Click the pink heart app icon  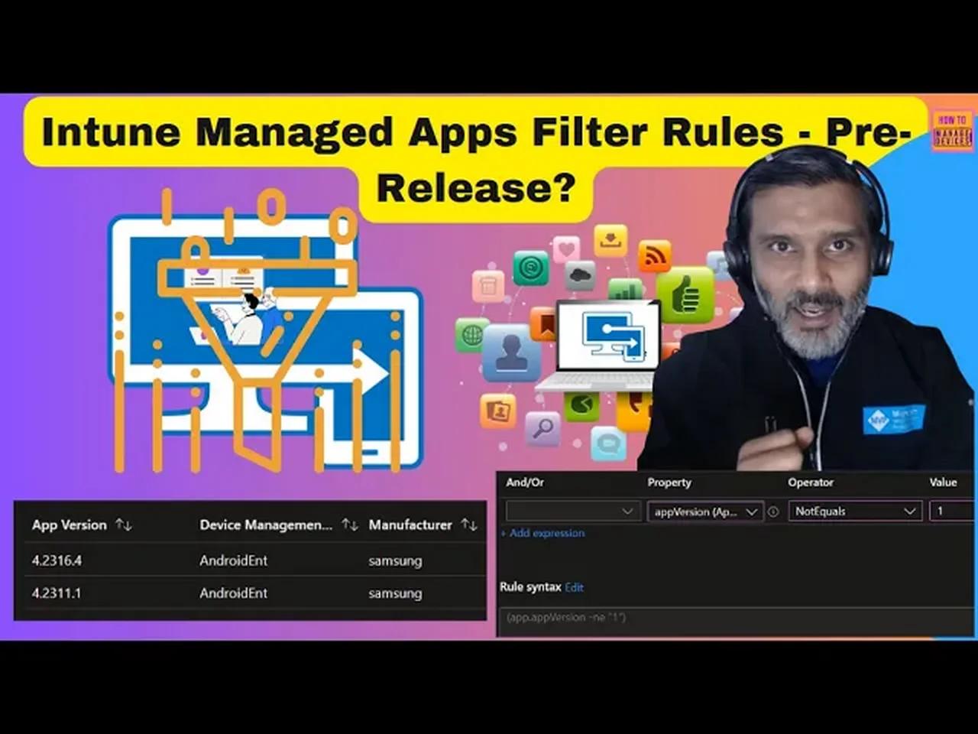tap(567, 248)
